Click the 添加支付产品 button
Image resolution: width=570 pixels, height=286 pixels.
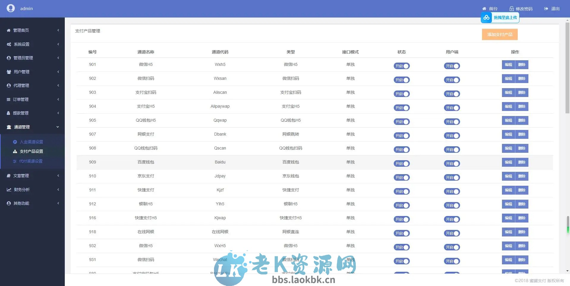[500, 34]
